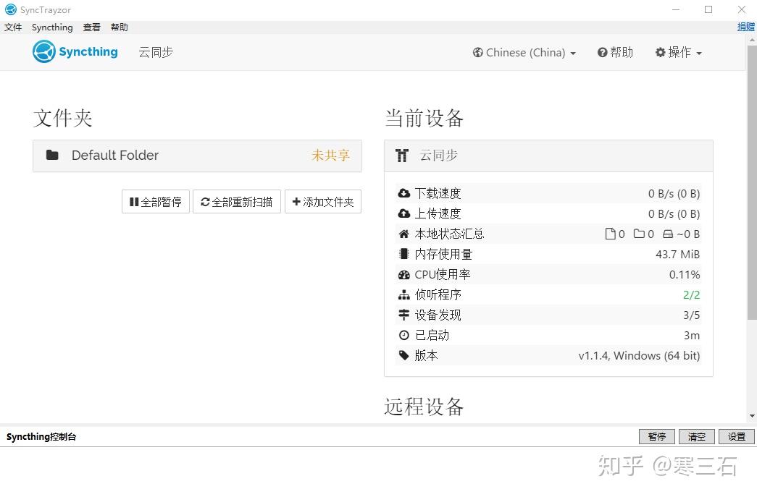This screenshot has height=497, width=757.
Task: Click the 全部暂停 pause all button
Action: coord(155,201)
